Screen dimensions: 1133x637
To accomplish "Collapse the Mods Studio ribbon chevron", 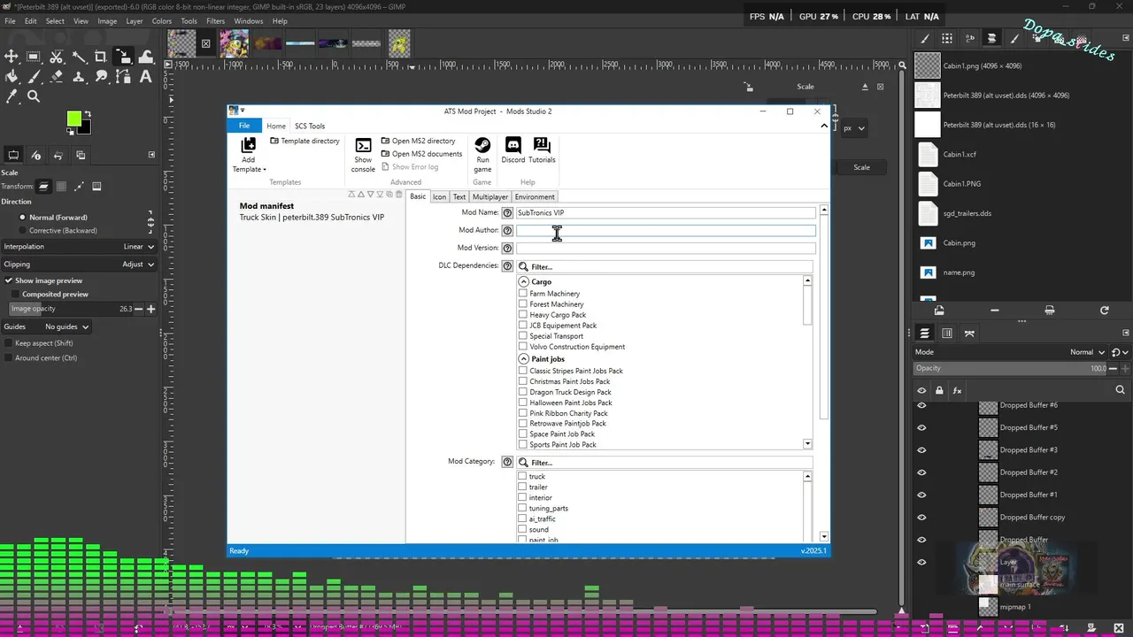I will click(824, 126).
